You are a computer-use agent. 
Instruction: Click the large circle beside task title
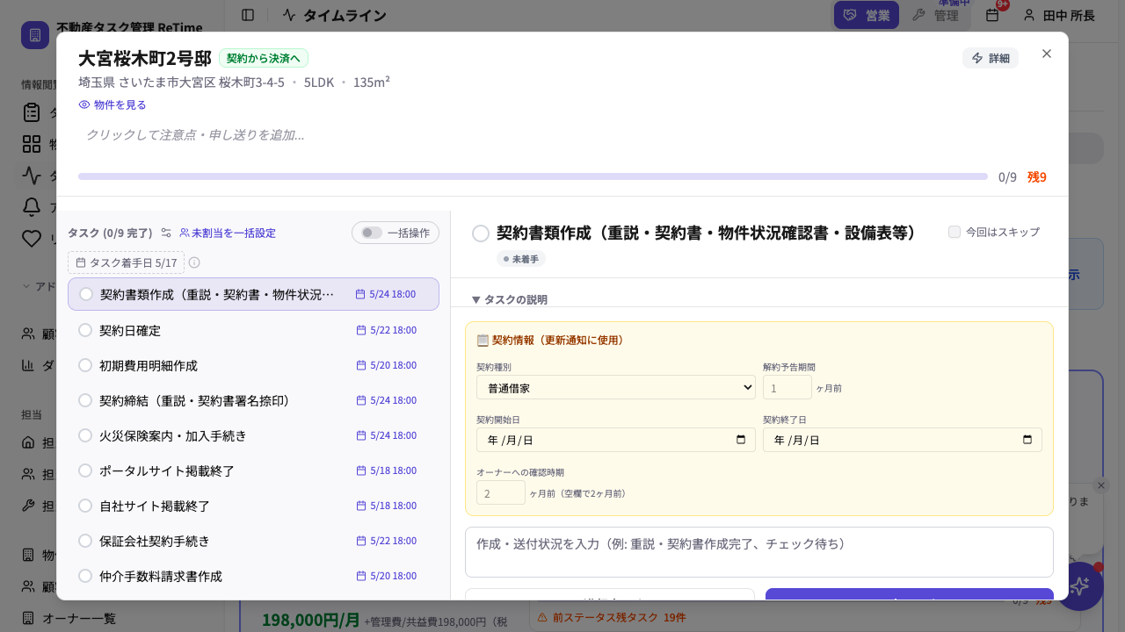pos(481,233)
